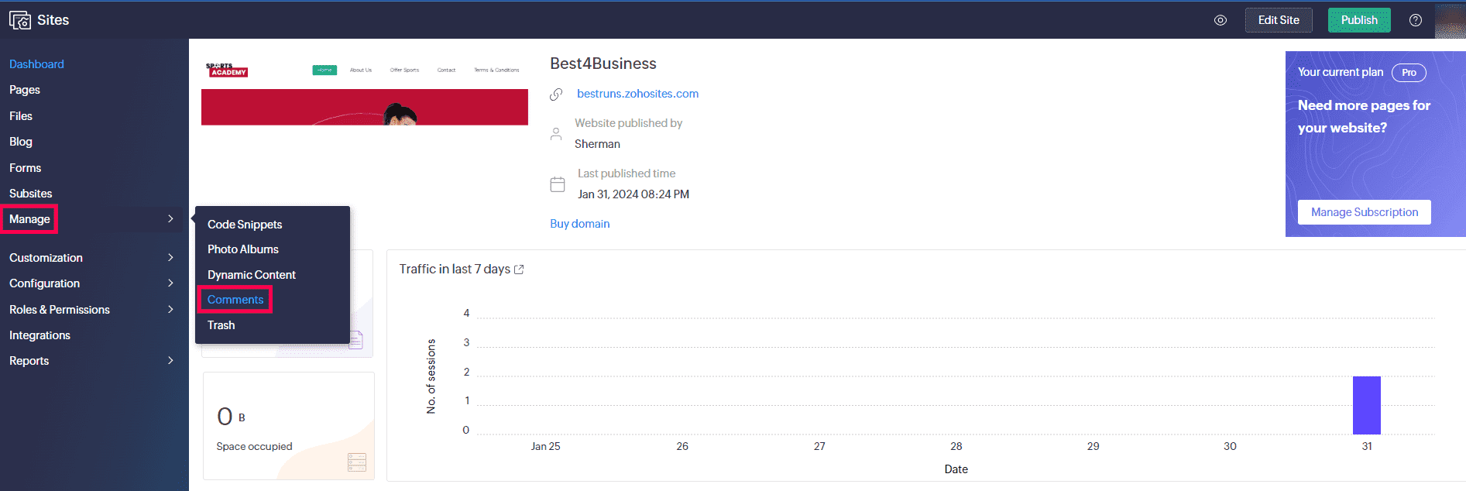Select Photo Albums from Manage submenu

243,249
